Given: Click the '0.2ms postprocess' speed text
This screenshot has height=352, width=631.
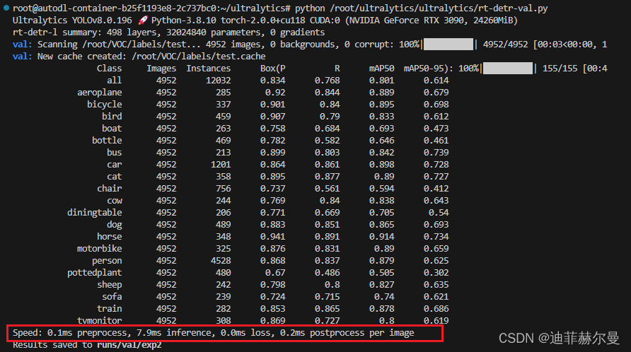Looking at the screenshot, I should [322, 333].
